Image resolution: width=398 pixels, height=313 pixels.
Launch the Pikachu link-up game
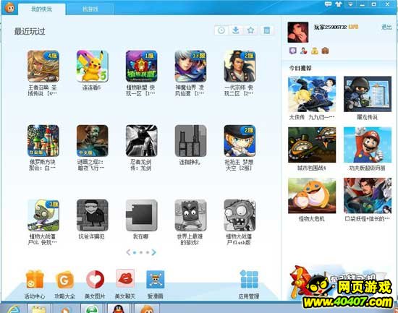(93, 67)
